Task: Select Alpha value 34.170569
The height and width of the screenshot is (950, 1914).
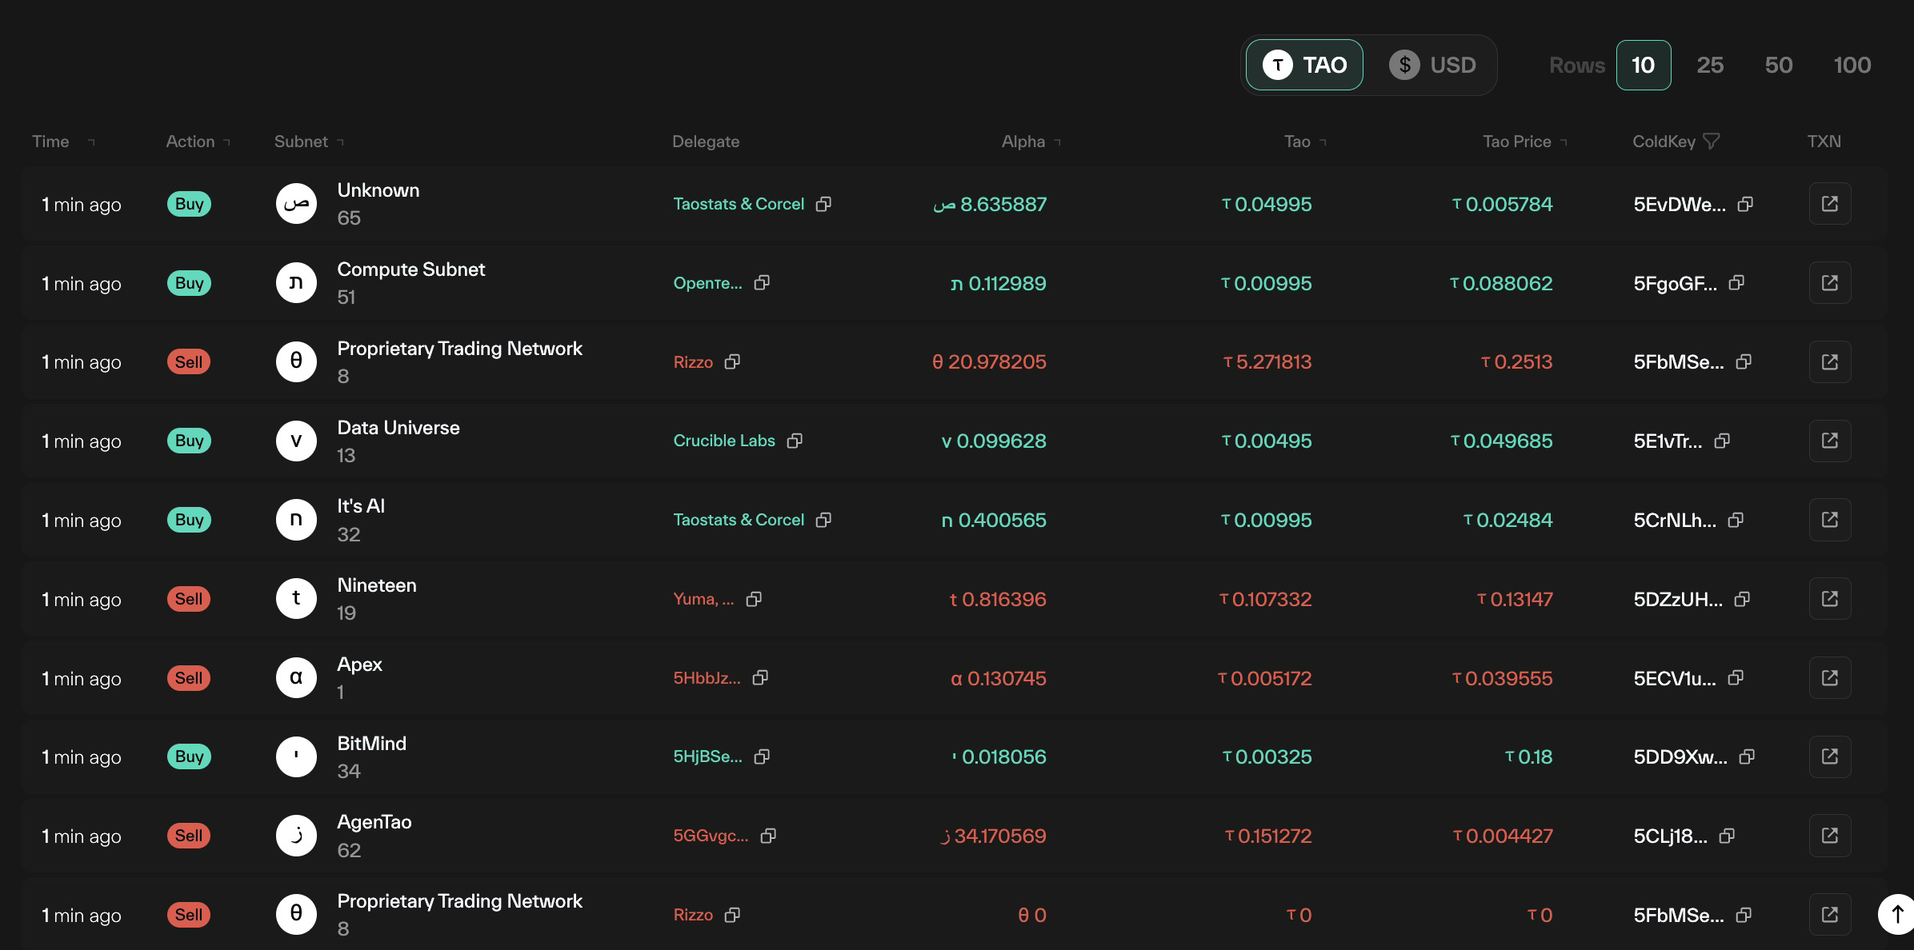Action: point(993,836)
